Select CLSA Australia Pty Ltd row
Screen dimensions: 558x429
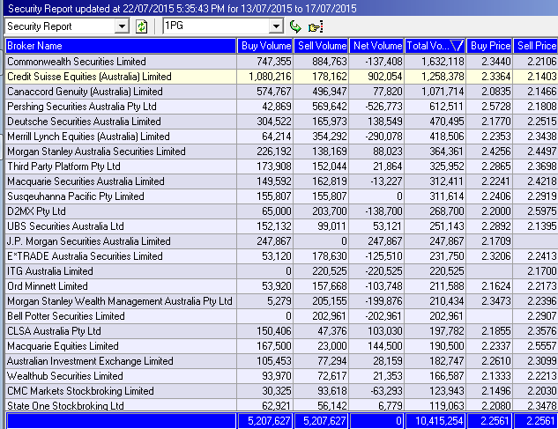point(281,331)
